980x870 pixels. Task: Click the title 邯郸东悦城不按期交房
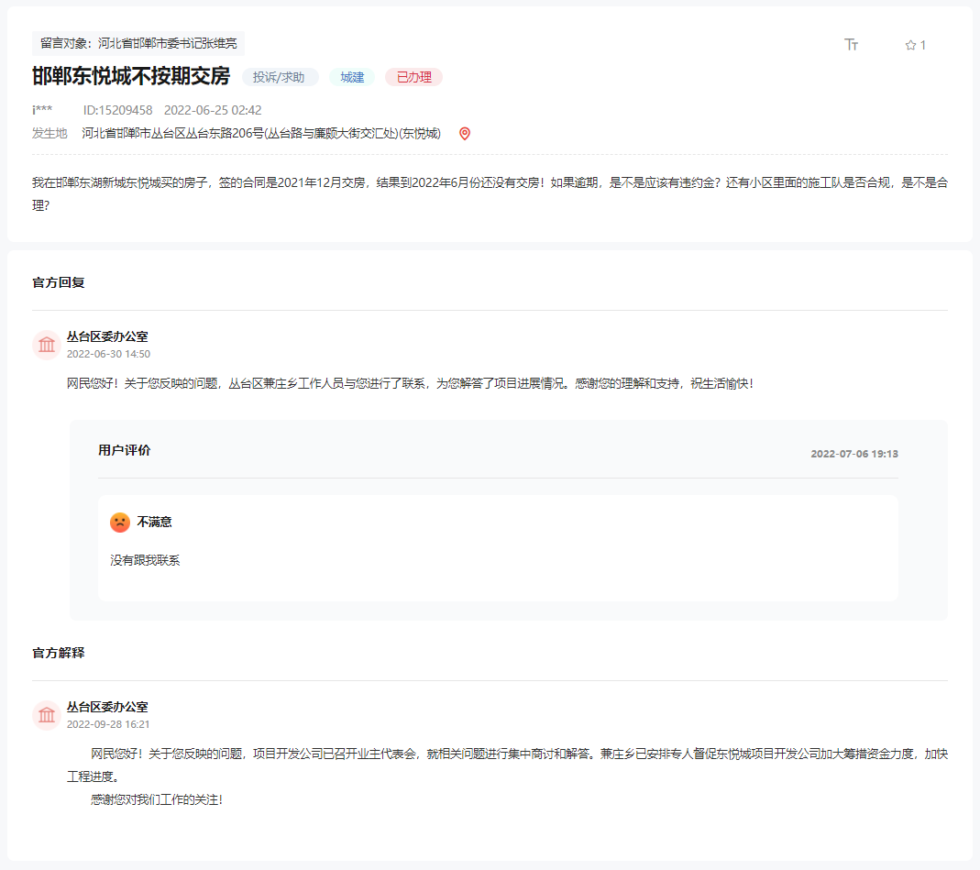pos(131,76)
